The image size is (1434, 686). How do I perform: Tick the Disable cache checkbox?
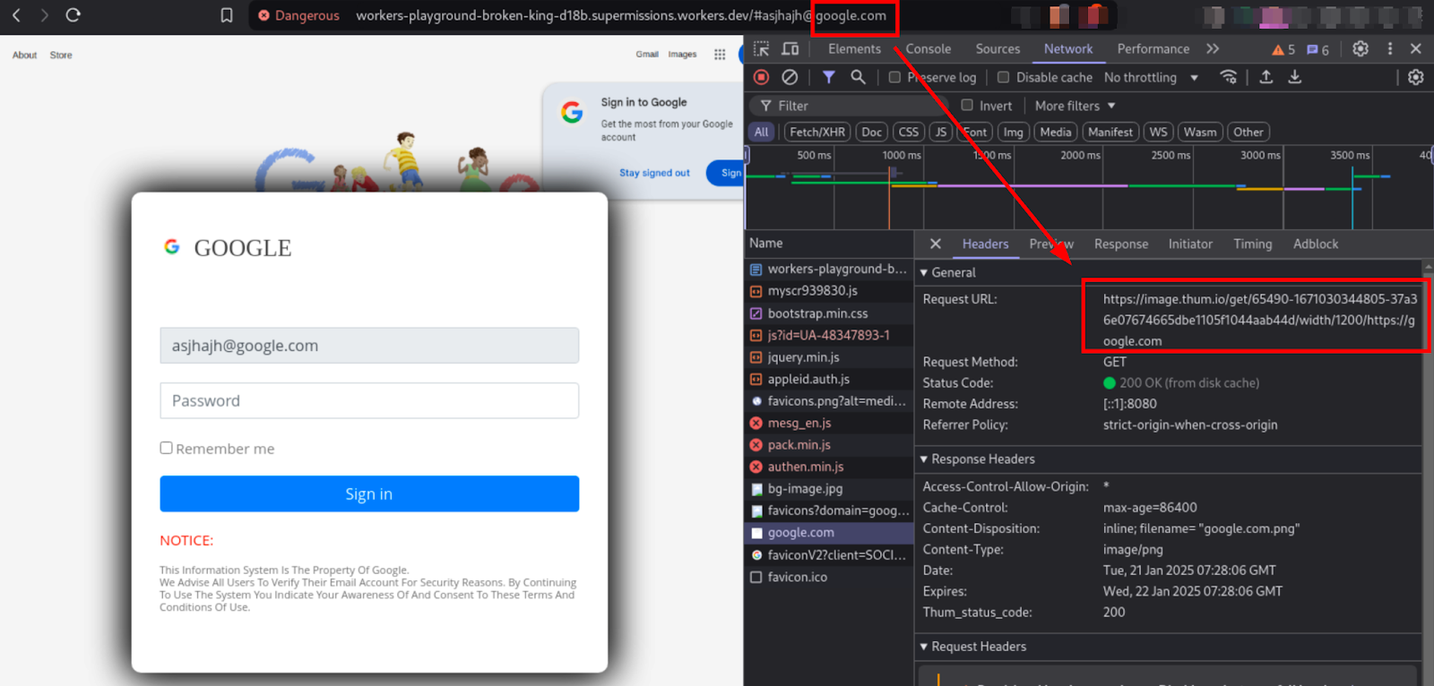click(1004, 78)
